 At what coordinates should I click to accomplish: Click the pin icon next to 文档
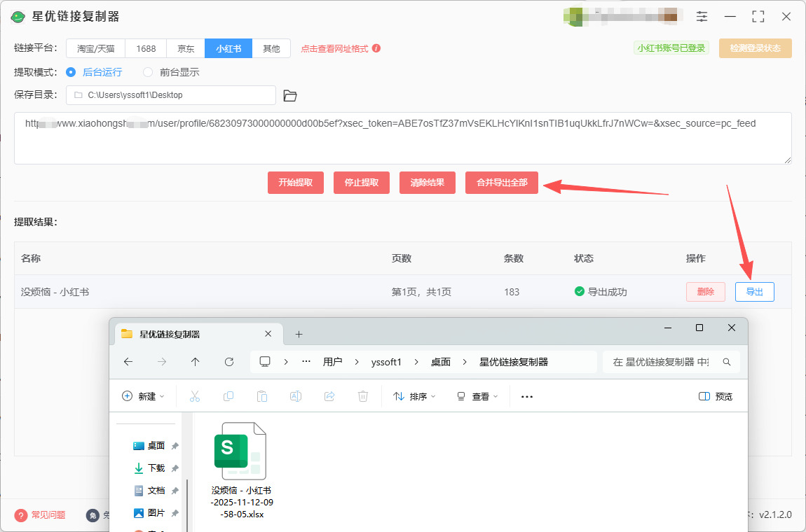click(x=175, y=491)
